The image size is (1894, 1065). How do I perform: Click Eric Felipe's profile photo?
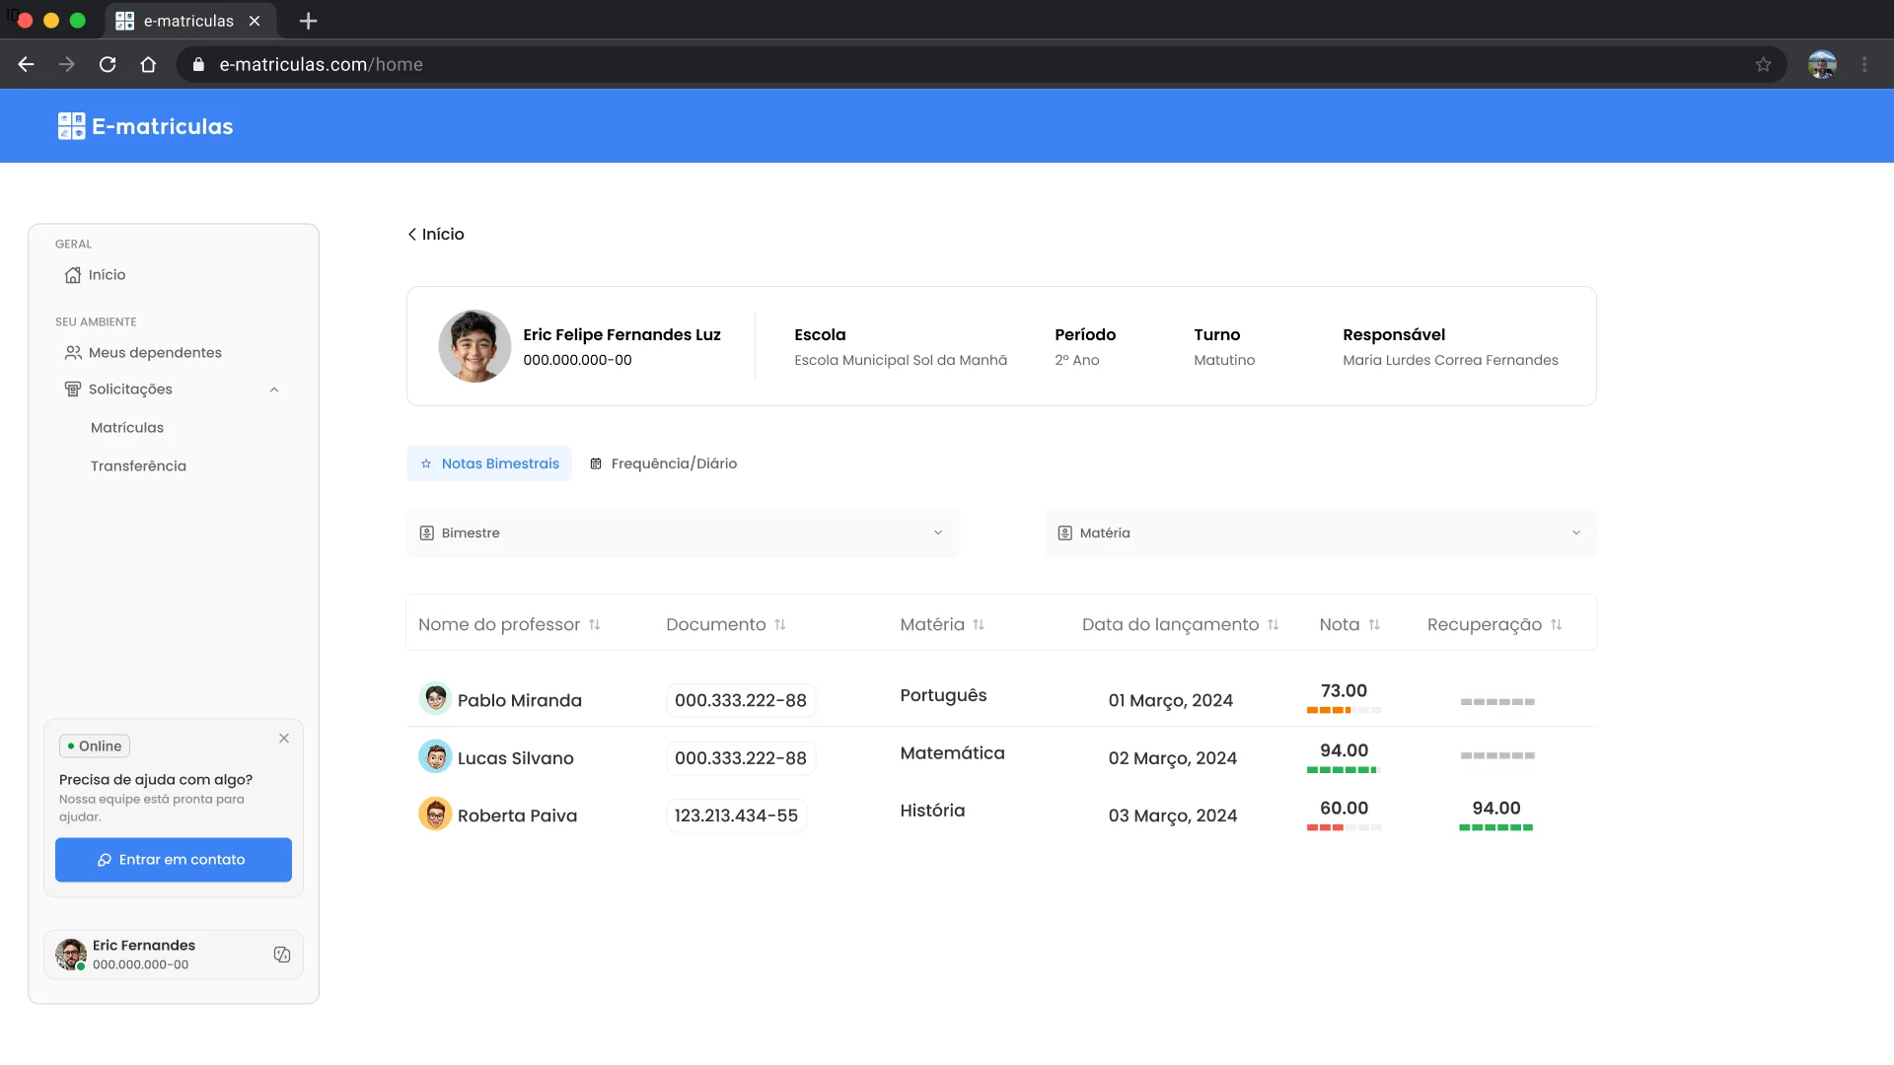tap(474, 346)
